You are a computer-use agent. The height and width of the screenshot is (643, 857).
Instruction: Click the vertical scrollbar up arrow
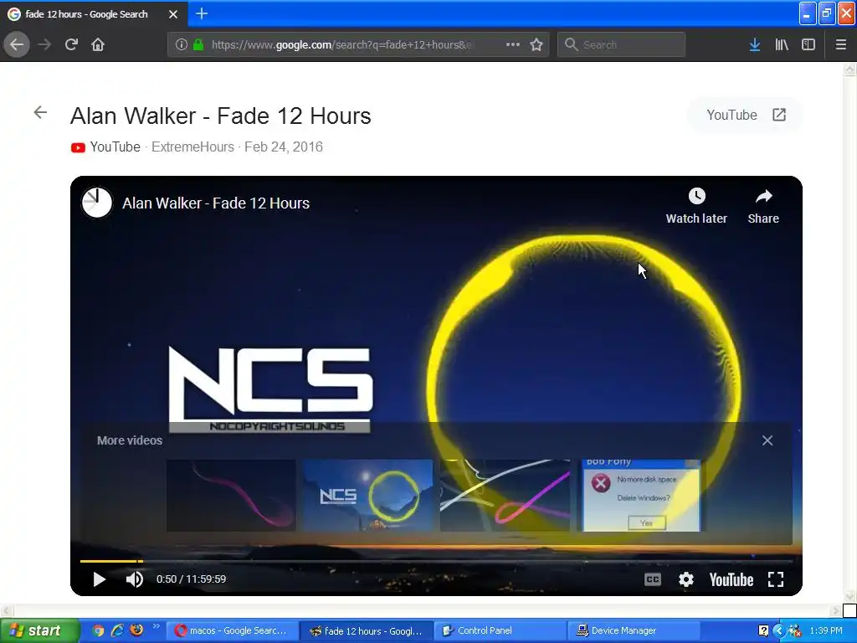849,69
